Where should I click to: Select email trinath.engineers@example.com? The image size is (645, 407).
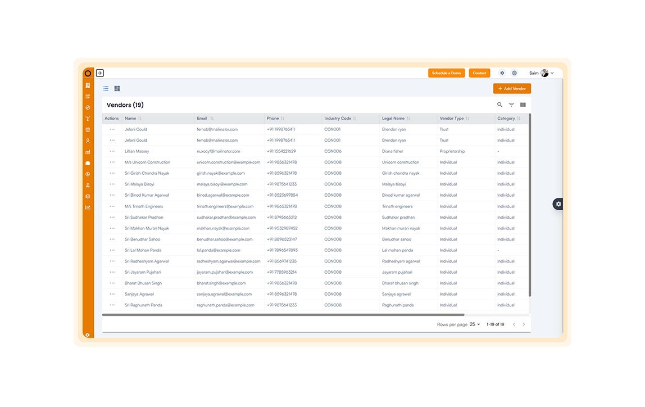click(x=225, y=206)
